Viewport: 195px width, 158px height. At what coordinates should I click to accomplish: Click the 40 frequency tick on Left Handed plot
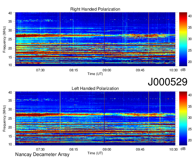pyautogui.click(x=10, y=92)
